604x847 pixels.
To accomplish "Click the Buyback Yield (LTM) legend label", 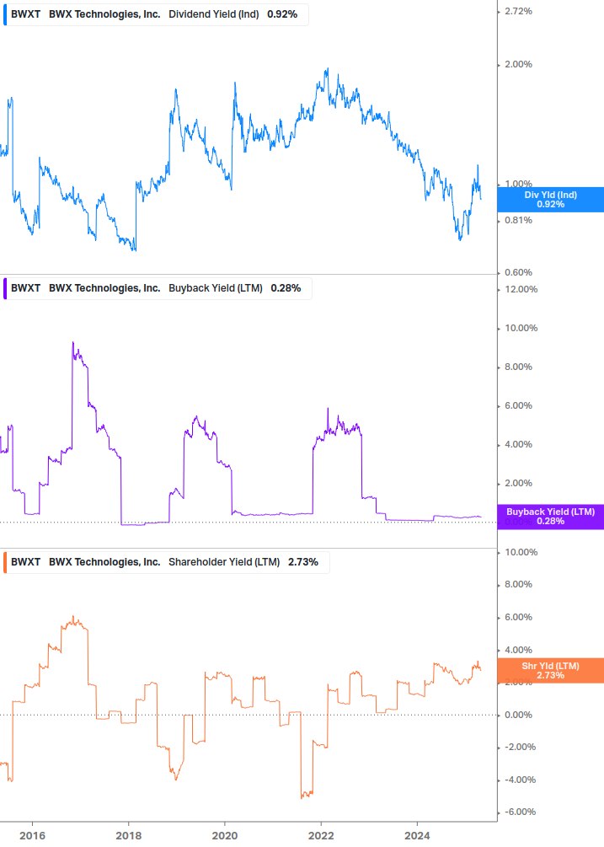I will pos(216,288).
